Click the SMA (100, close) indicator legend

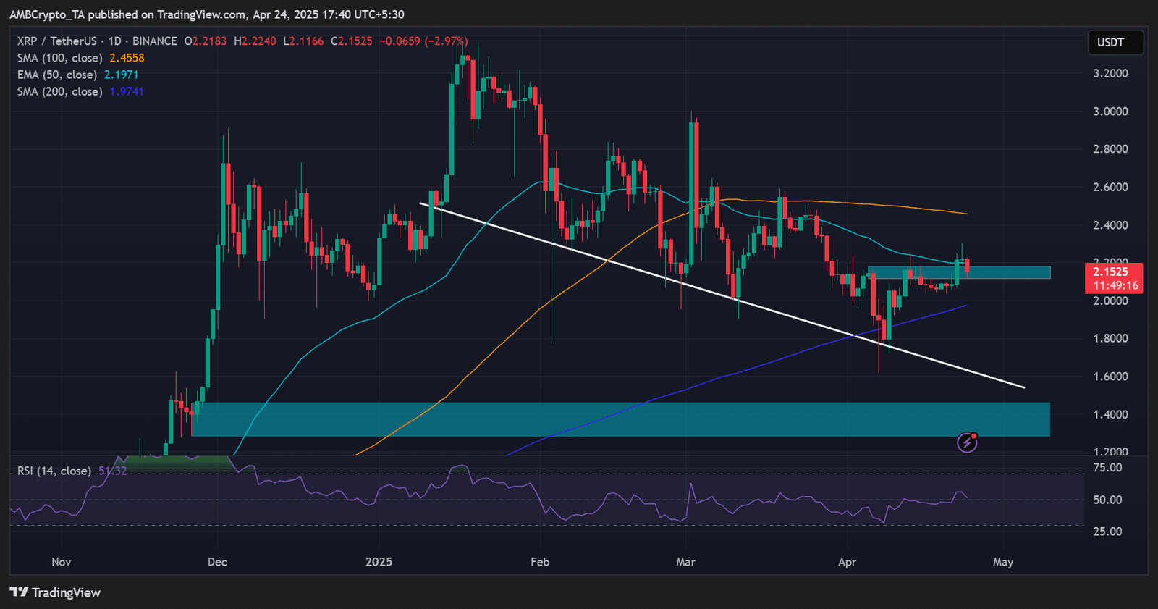pyautogui.click(x=60, y=58)
